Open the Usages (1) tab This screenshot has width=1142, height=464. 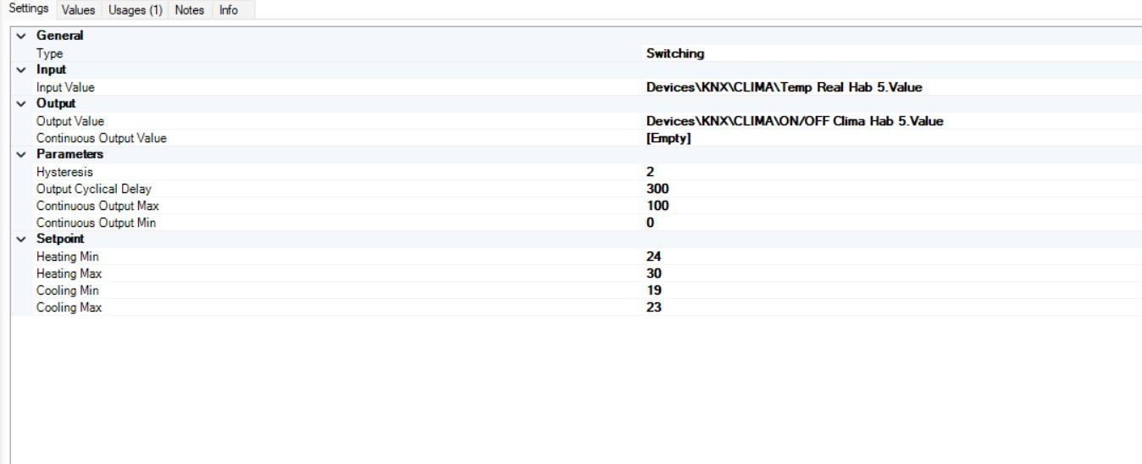tap(135, 10)
